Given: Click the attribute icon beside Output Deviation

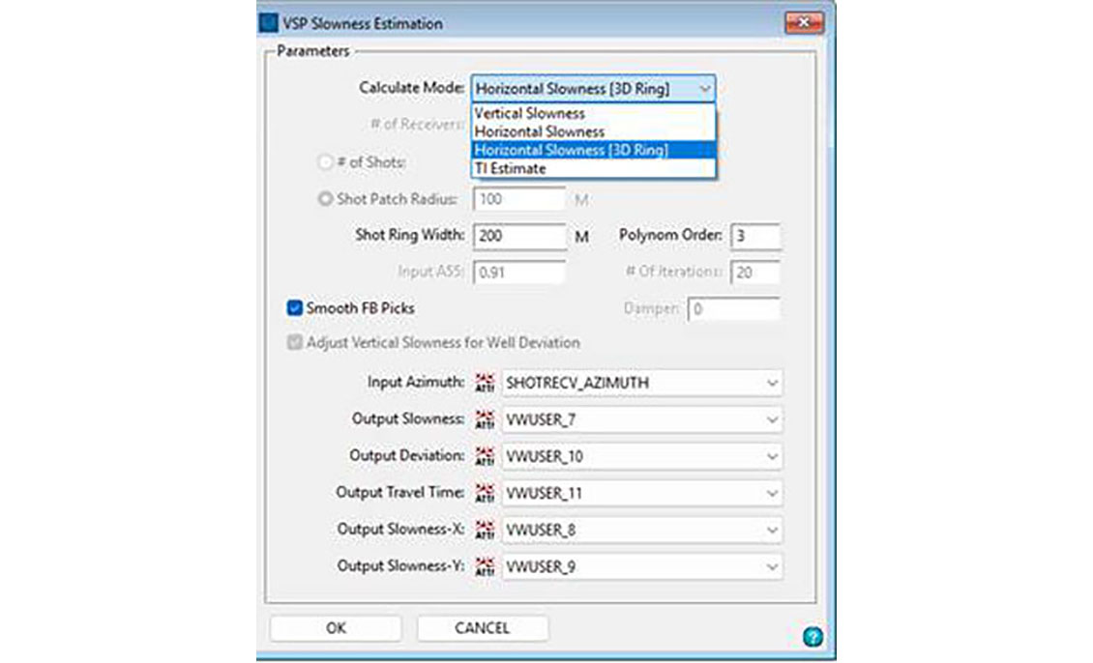Looking at the screenshot, I should tap(486, 456).
